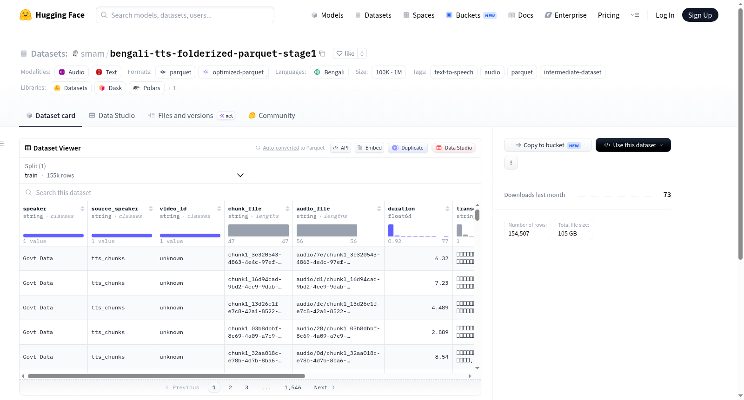The height and width of the screenshot is (400, 744).
Task: Click the Duplicate button
Action: [408, 148]
